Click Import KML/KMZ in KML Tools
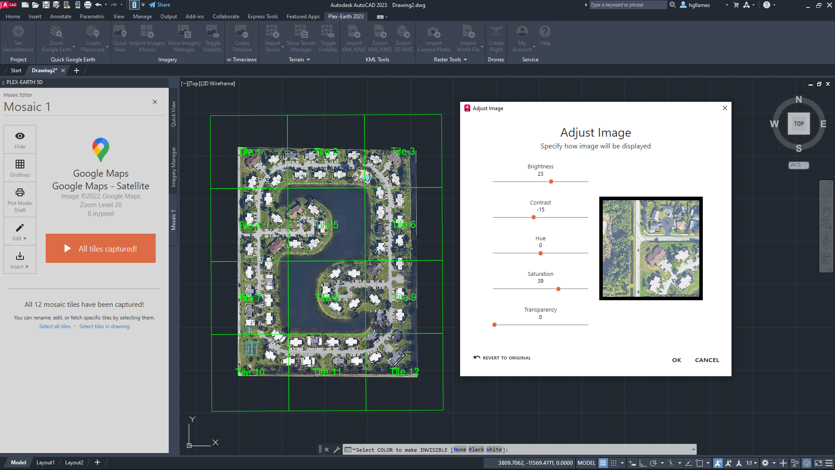Image resolution: width=835 pixels, height=470 pixels. (x=354, y=39)
